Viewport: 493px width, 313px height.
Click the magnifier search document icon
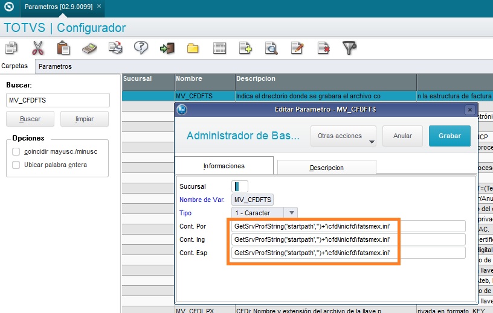[271, 48]
